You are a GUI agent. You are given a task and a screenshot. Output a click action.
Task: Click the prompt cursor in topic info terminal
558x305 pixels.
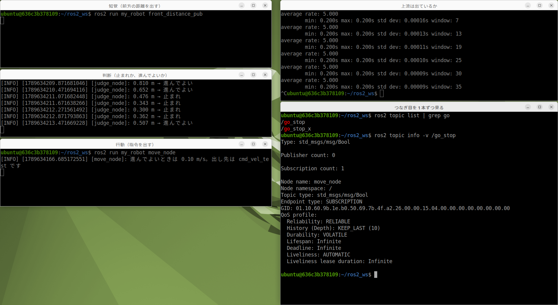[376, 275]
